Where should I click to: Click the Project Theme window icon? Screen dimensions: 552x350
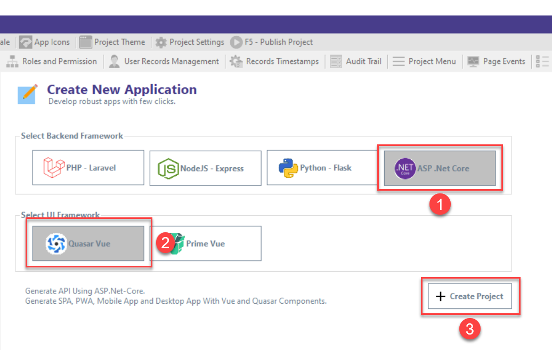(x=85, y=42)
